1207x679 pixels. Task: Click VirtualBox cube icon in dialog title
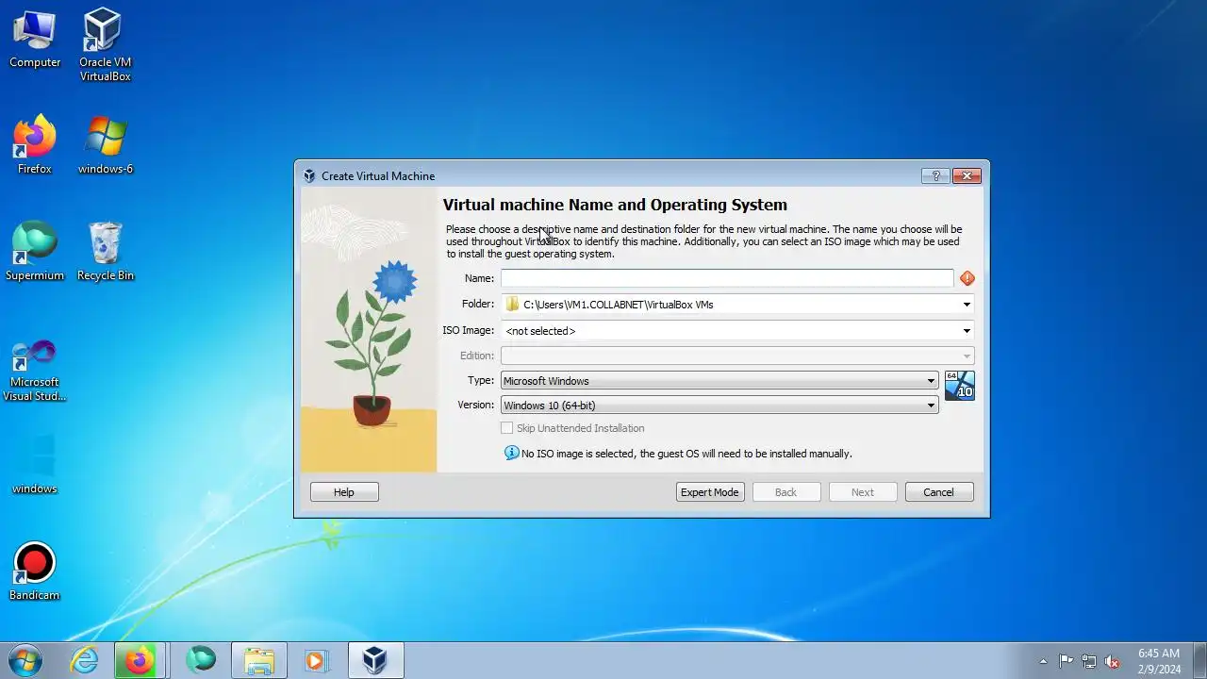pyautogui.click(x=309, y=175)
